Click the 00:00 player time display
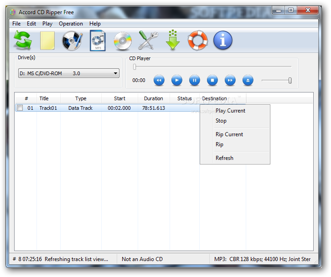Image resolution: width=331 pixels, height=277 pixels. [139, 80]
